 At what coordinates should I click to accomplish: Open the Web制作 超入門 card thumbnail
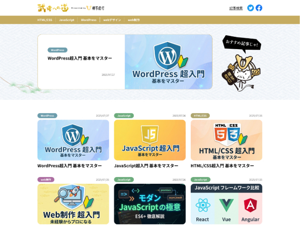pyautogui.click(x=73, y=204)
